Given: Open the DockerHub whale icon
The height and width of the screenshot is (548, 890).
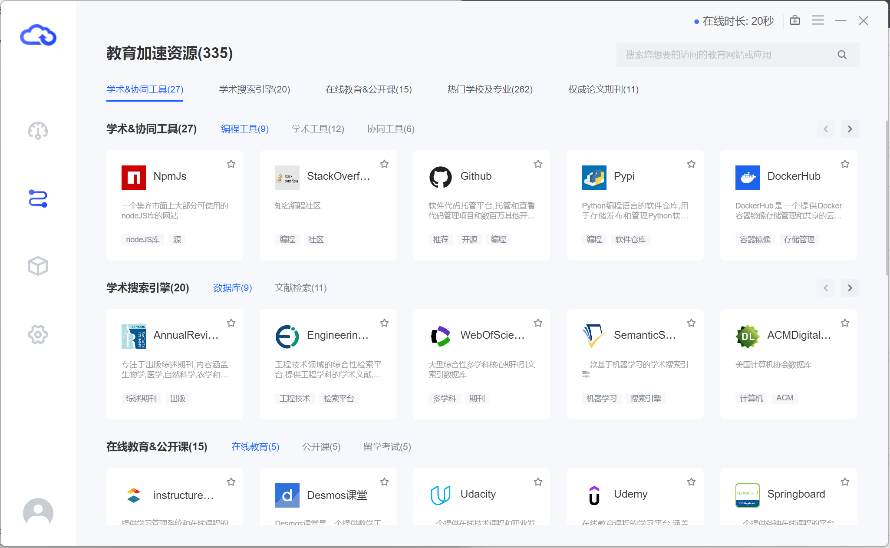Looking at the screenshot, I should tap(748, 178).
